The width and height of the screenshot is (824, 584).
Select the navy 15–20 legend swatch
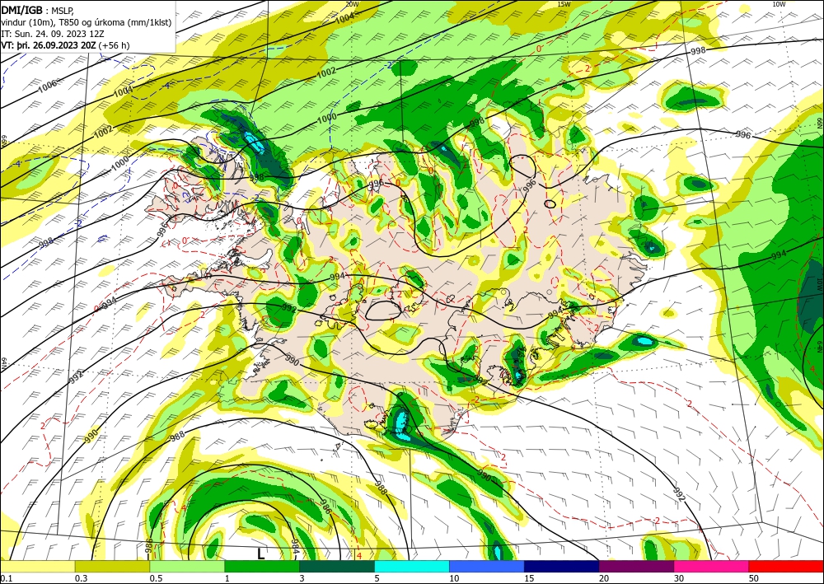pyautogui.click(x=561, y=566)
